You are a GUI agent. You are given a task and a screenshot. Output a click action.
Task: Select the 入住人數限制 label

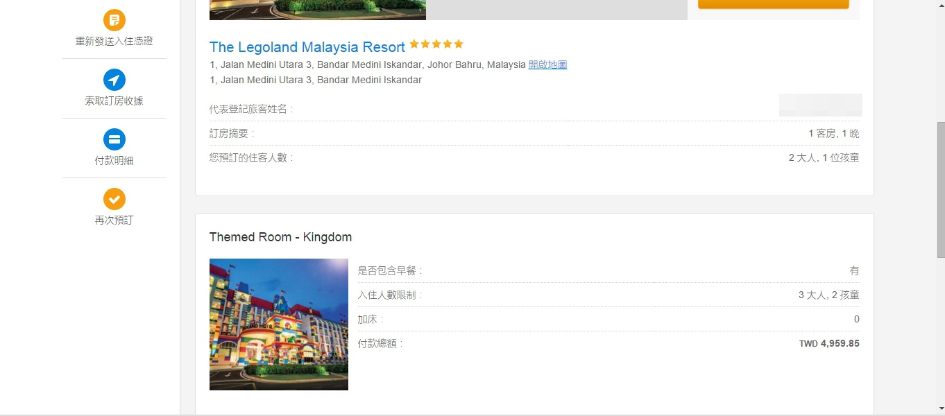click(390, 295)
